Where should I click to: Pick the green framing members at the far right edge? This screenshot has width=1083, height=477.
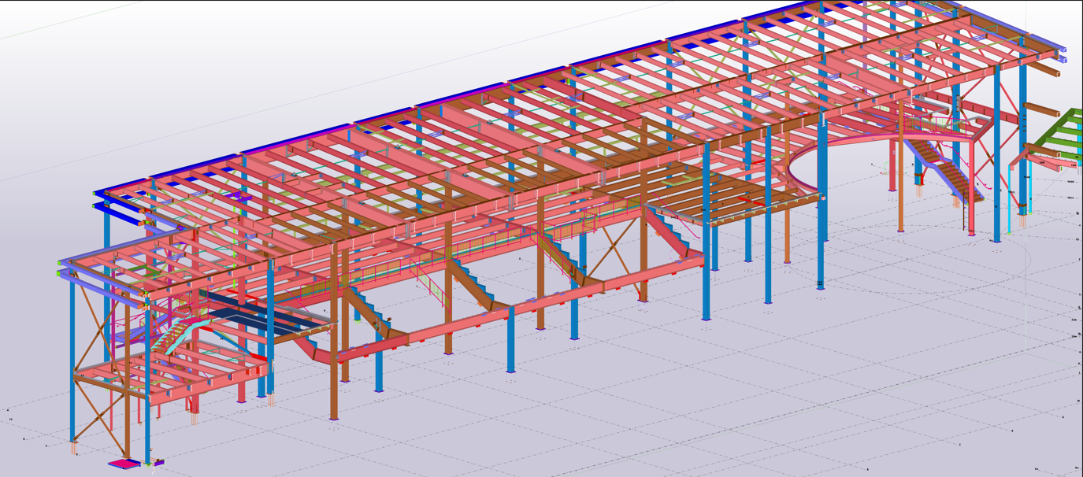1059,131
